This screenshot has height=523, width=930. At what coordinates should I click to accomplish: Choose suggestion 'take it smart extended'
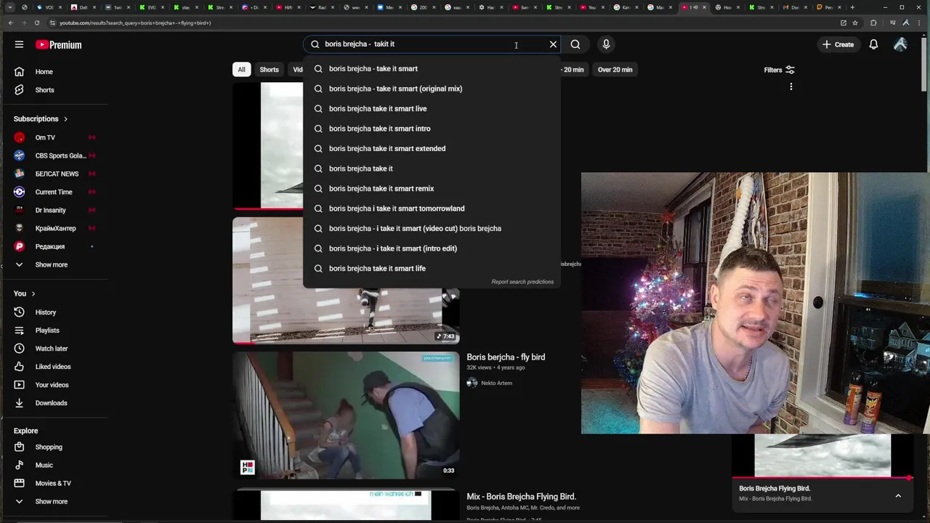tap(432, 149)
